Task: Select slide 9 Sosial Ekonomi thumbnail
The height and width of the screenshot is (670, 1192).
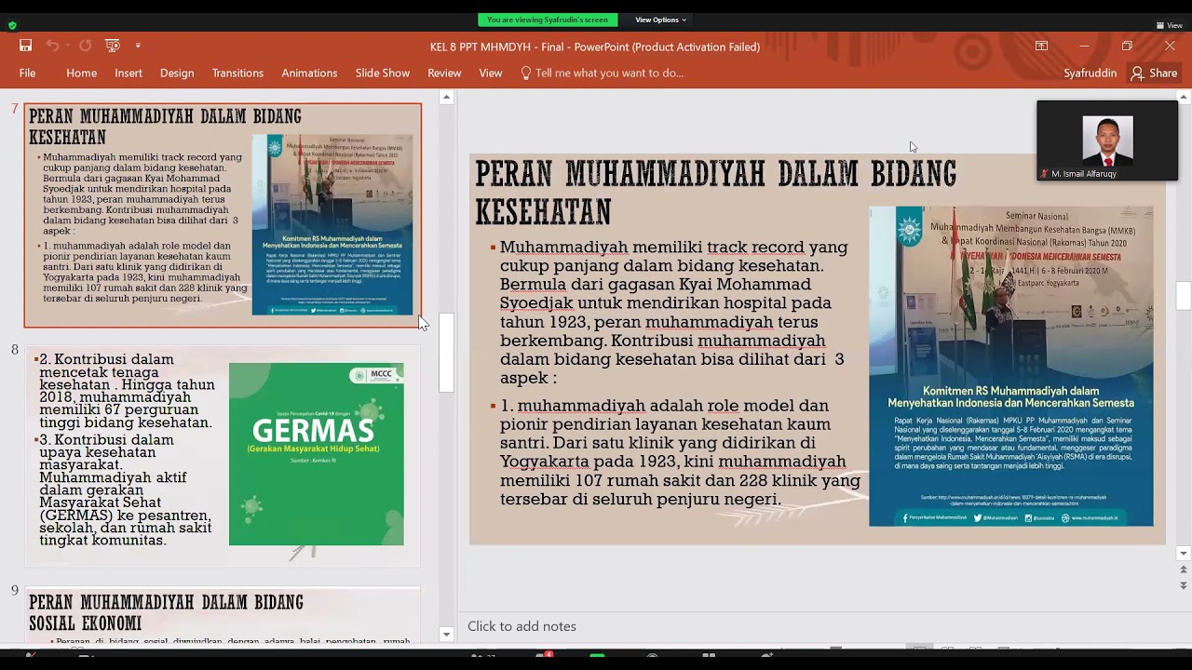Action: pos(223,614)
